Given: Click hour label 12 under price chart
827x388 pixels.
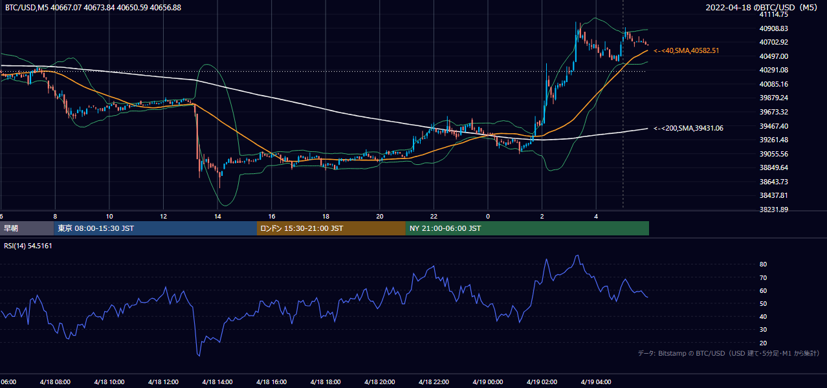Looking at the screenshot, I should (164, 216).
